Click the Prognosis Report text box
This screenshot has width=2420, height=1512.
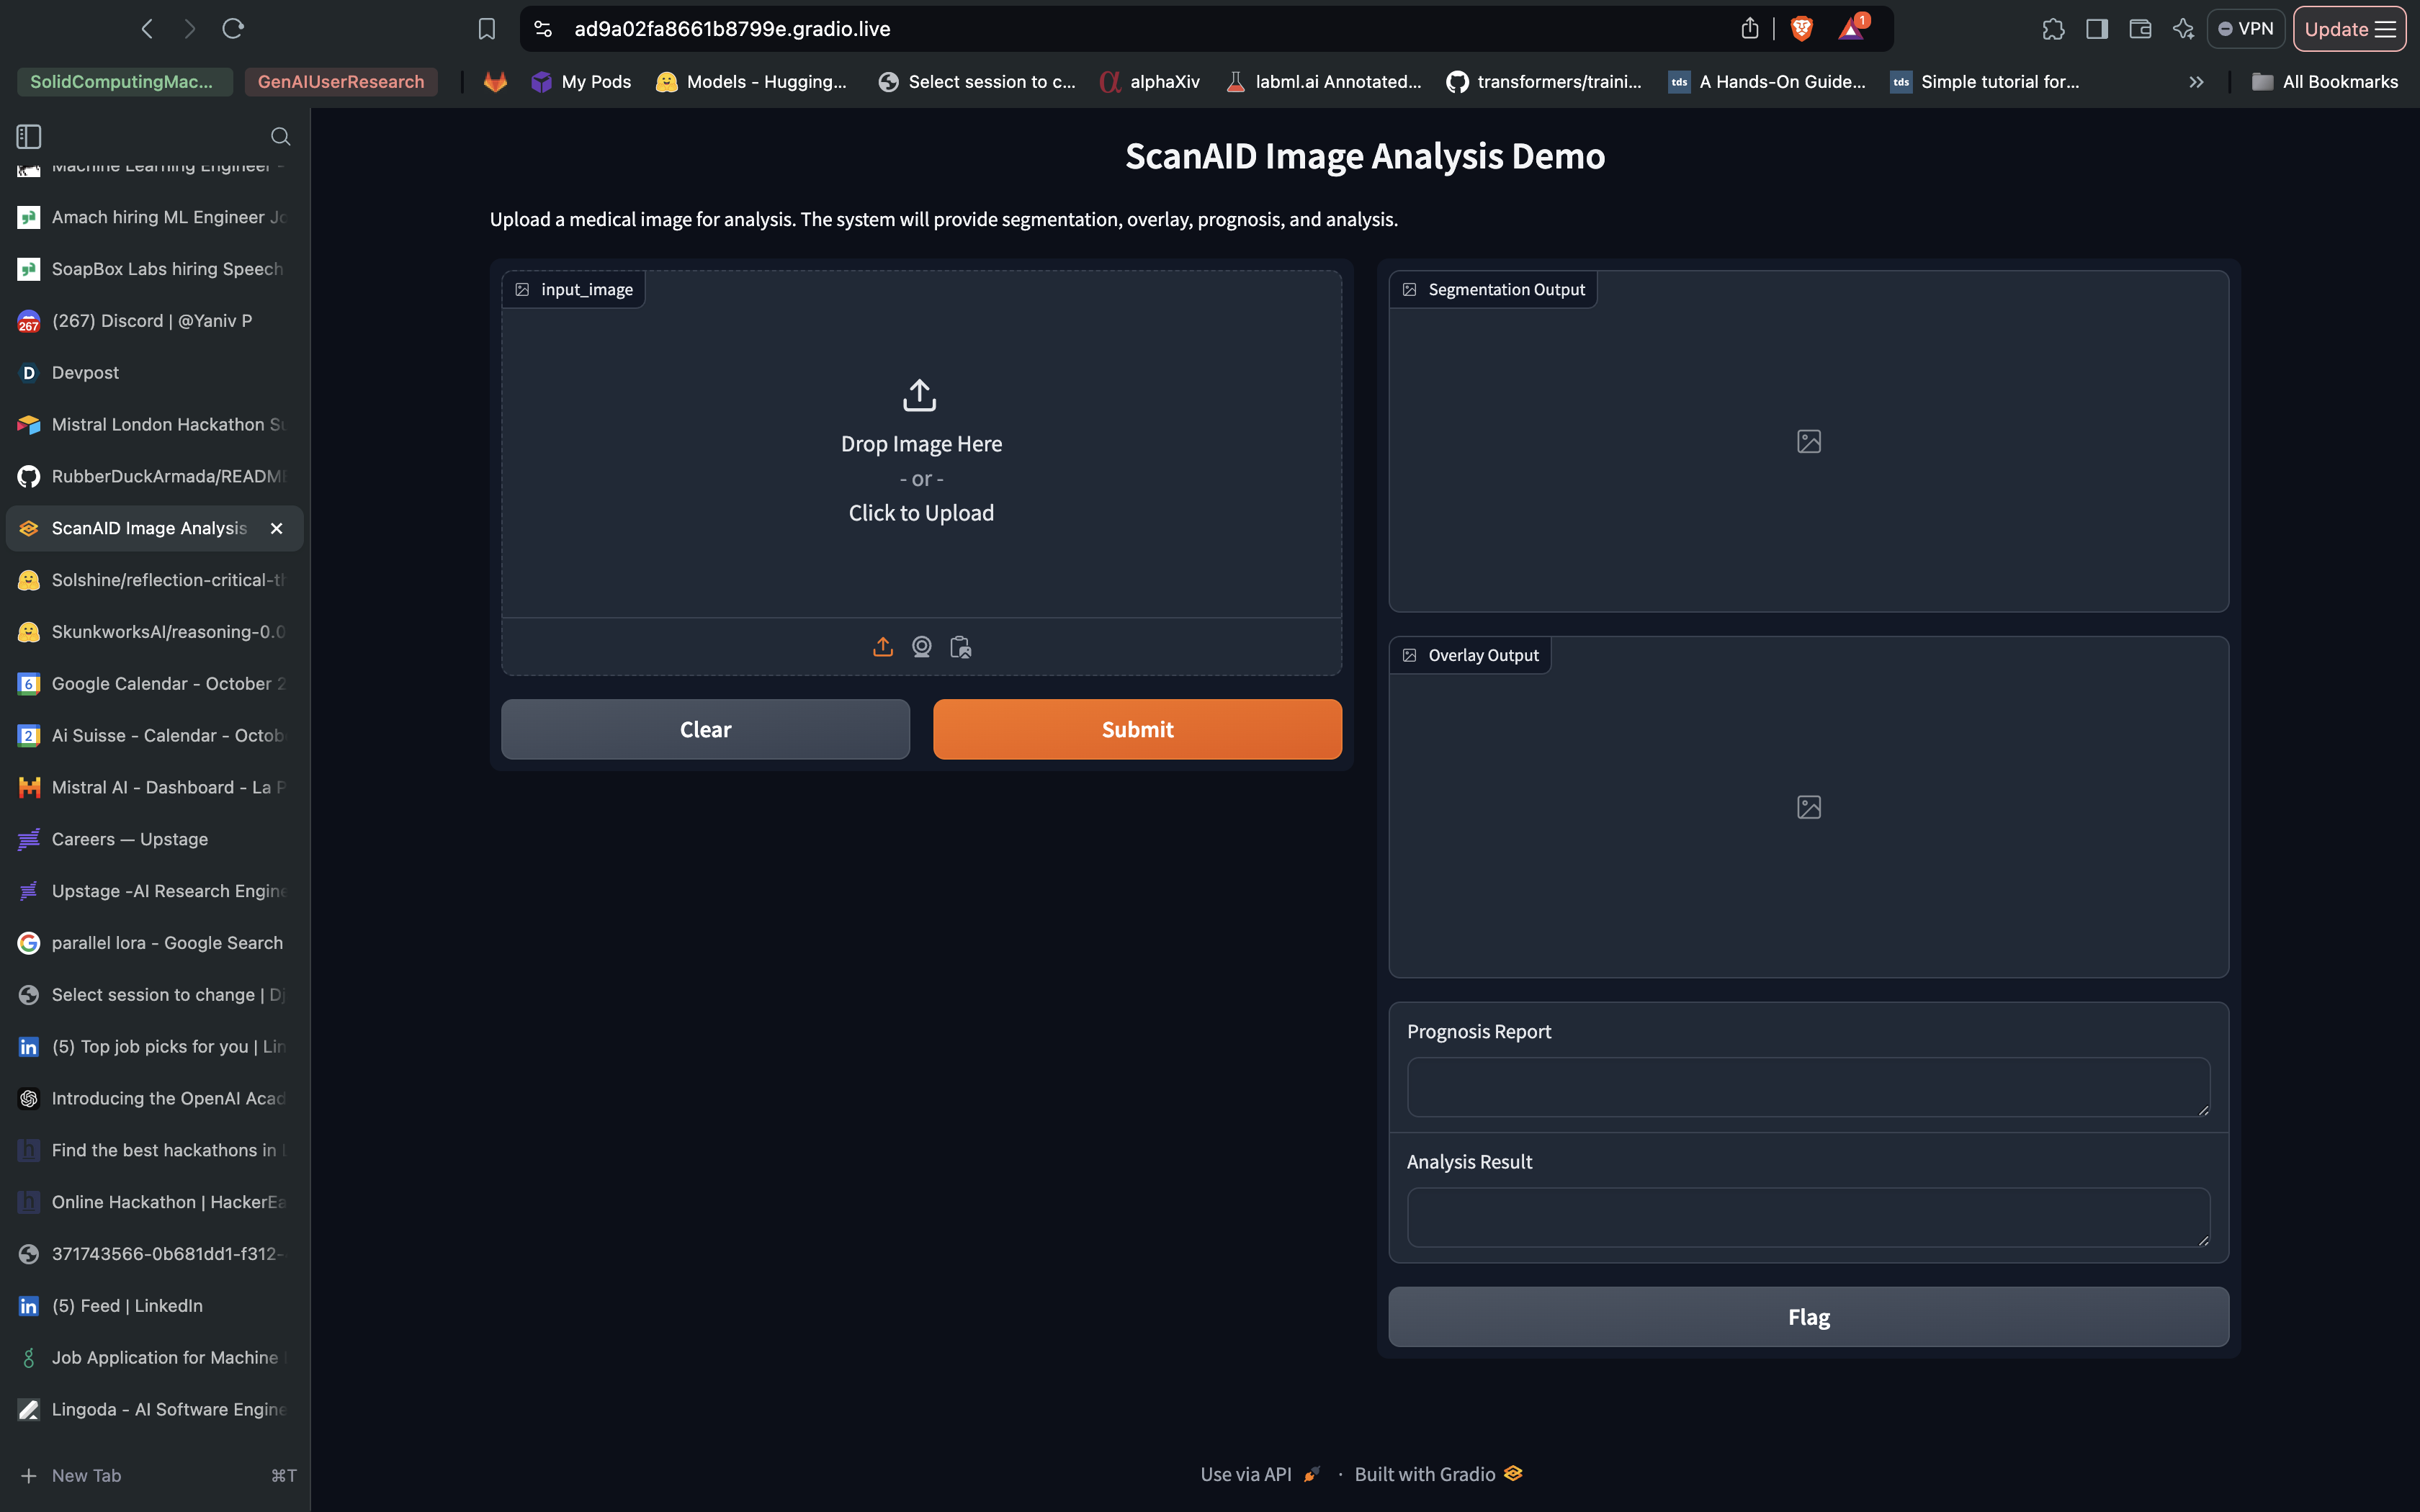pos(1808,1086)
